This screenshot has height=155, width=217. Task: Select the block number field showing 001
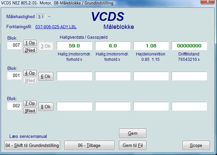click(14, 76)
